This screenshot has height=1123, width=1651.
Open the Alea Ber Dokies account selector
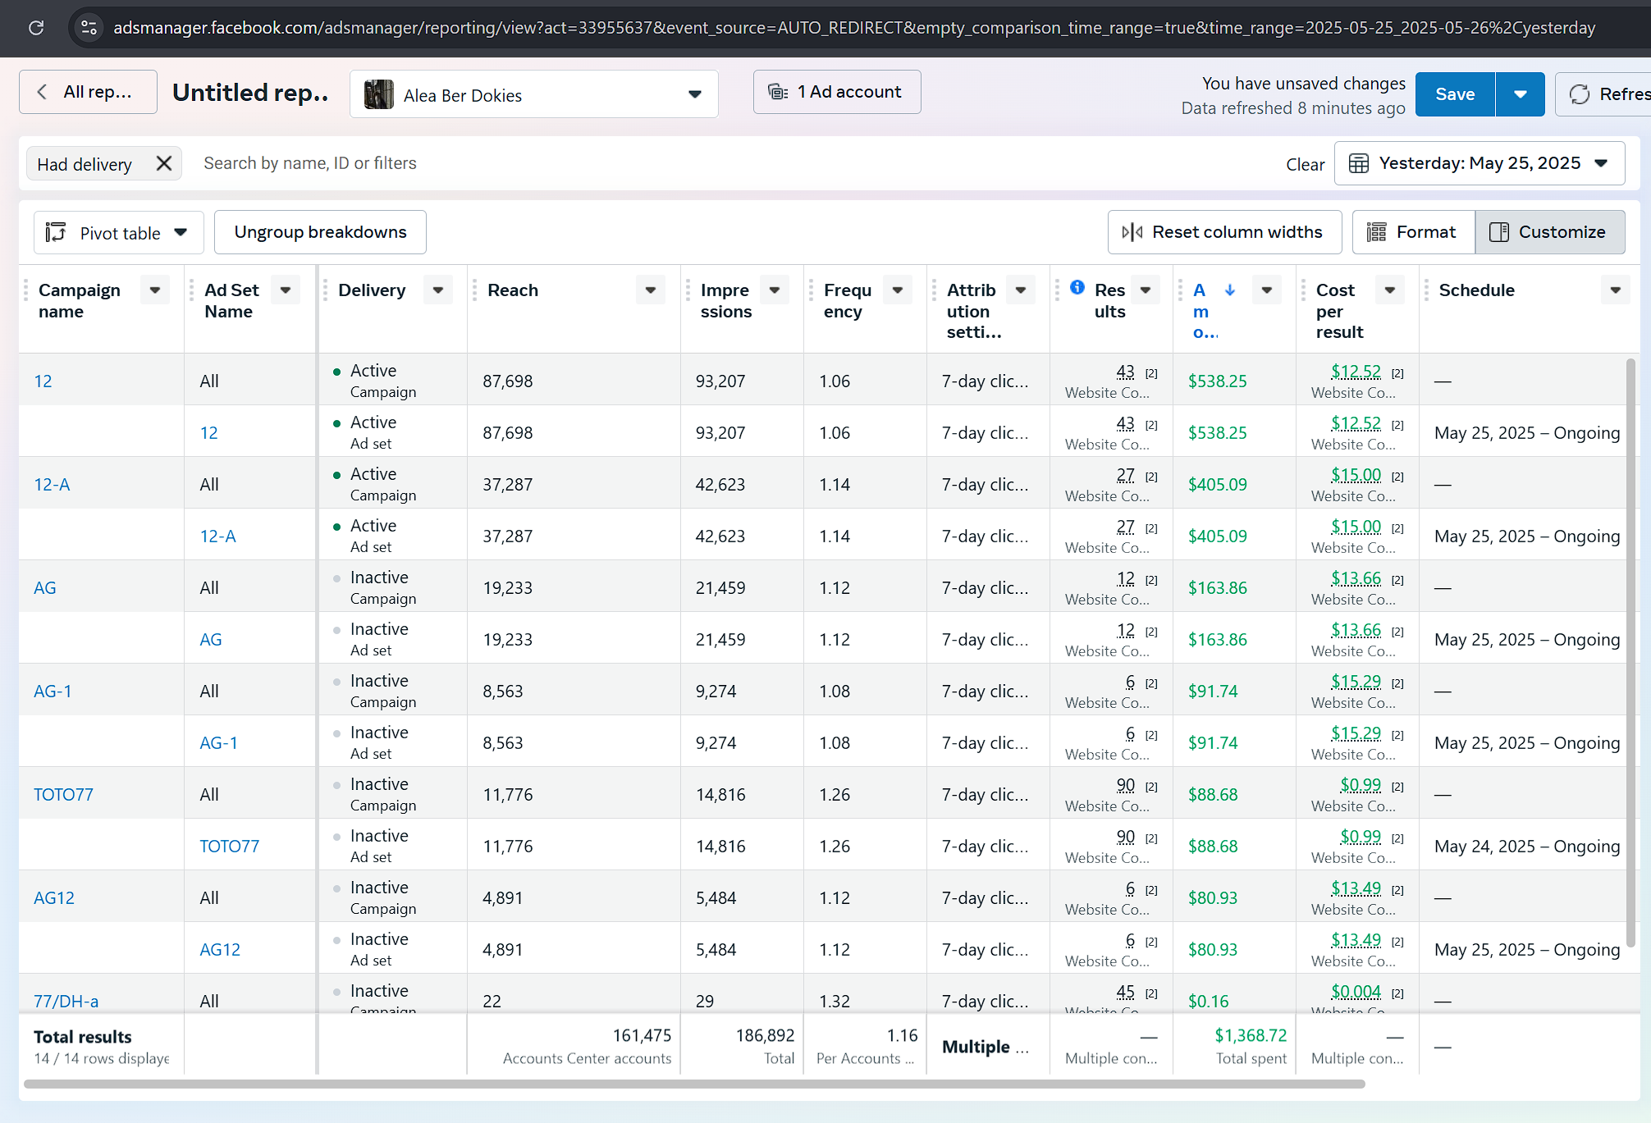coord(533,95)
